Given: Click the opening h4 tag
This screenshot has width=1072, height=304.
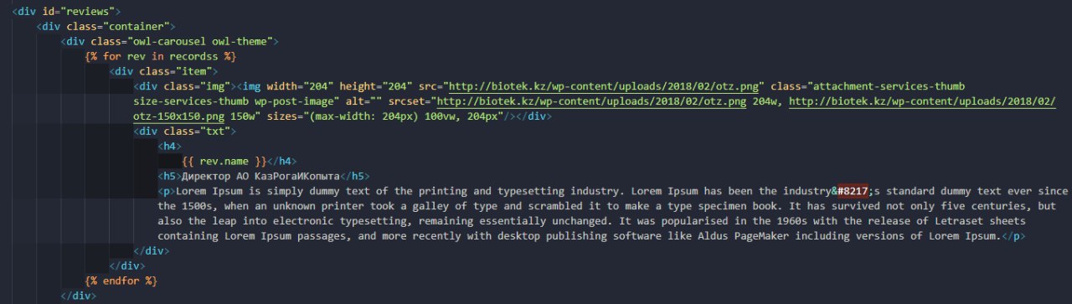Looking at the screenshot, I should [168, 147].
